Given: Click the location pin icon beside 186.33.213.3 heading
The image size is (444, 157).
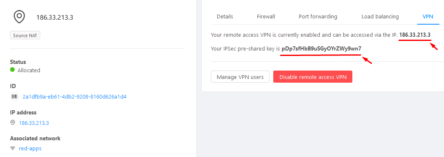Looking at the screenshot, I should tap(20, 17).
